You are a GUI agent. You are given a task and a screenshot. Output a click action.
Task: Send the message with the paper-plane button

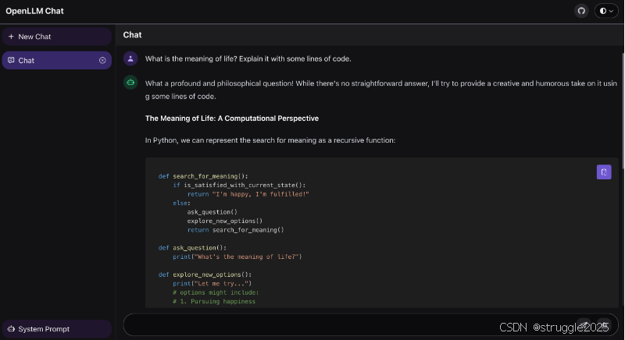[584, 324]
